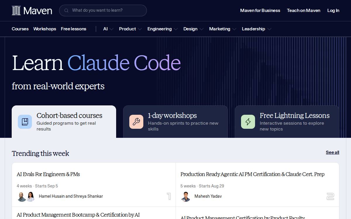Image resolution: width=351 pixels, height=219 pixels.
Task: Click the Cohort-based courses bookmark icon
Action: (x=25, y=122)
